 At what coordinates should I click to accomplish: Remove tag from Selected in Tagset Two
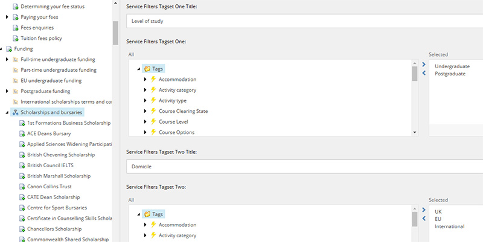tap(424, 218)
